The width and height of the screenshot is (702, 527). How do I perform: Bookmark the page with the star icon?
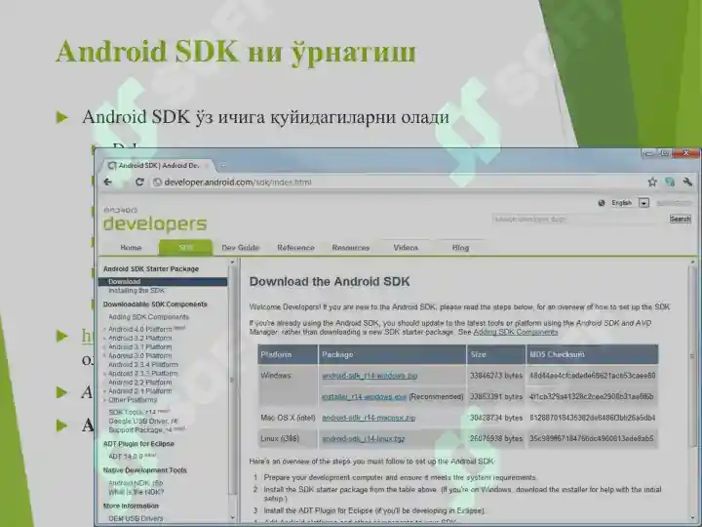(652, 182)
